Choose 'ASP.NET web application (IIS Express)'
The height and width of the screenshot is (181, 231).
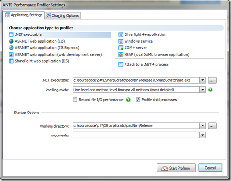(x=44, y=48)
